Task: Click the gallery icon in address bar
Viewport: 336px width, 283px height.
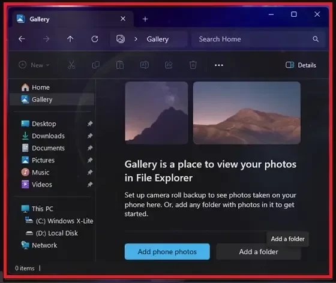Action: [121, 39]
